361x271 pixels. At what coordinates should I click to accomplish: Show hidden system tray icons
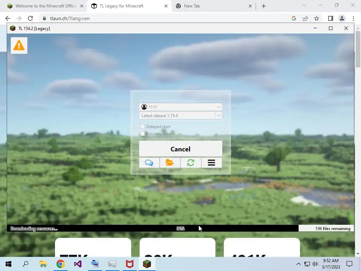[298, 264]
